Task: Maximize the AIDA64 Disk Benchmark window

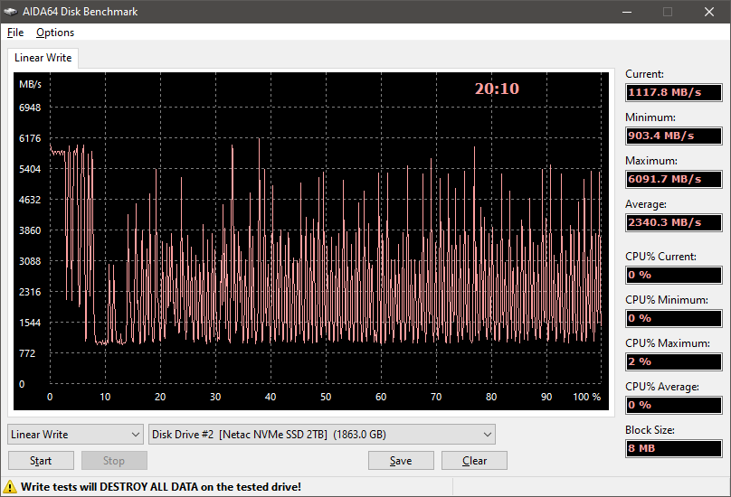Action: coord(668,12)
